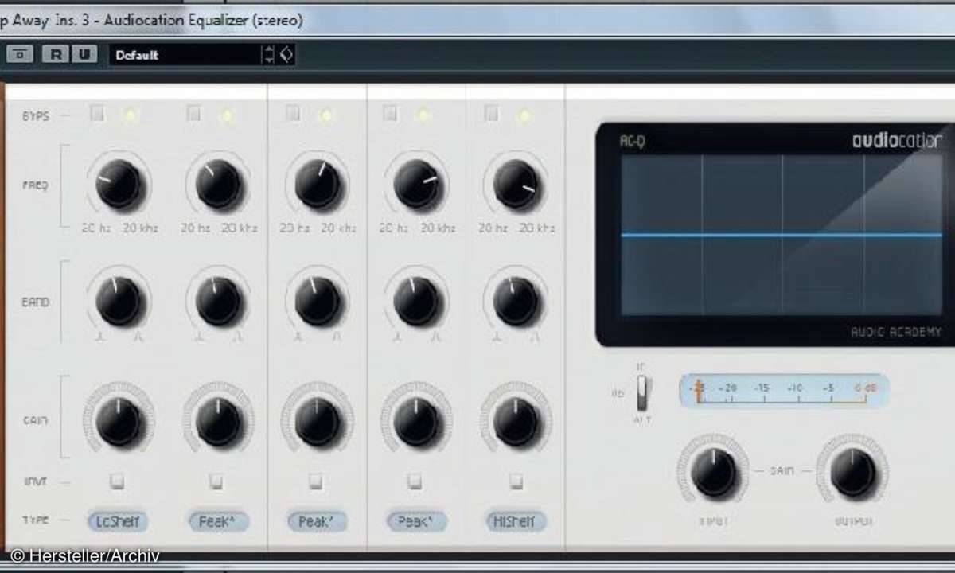Click the yellow LED of the HiShelf band
The image size is (955, 573).
pos(524,116)
